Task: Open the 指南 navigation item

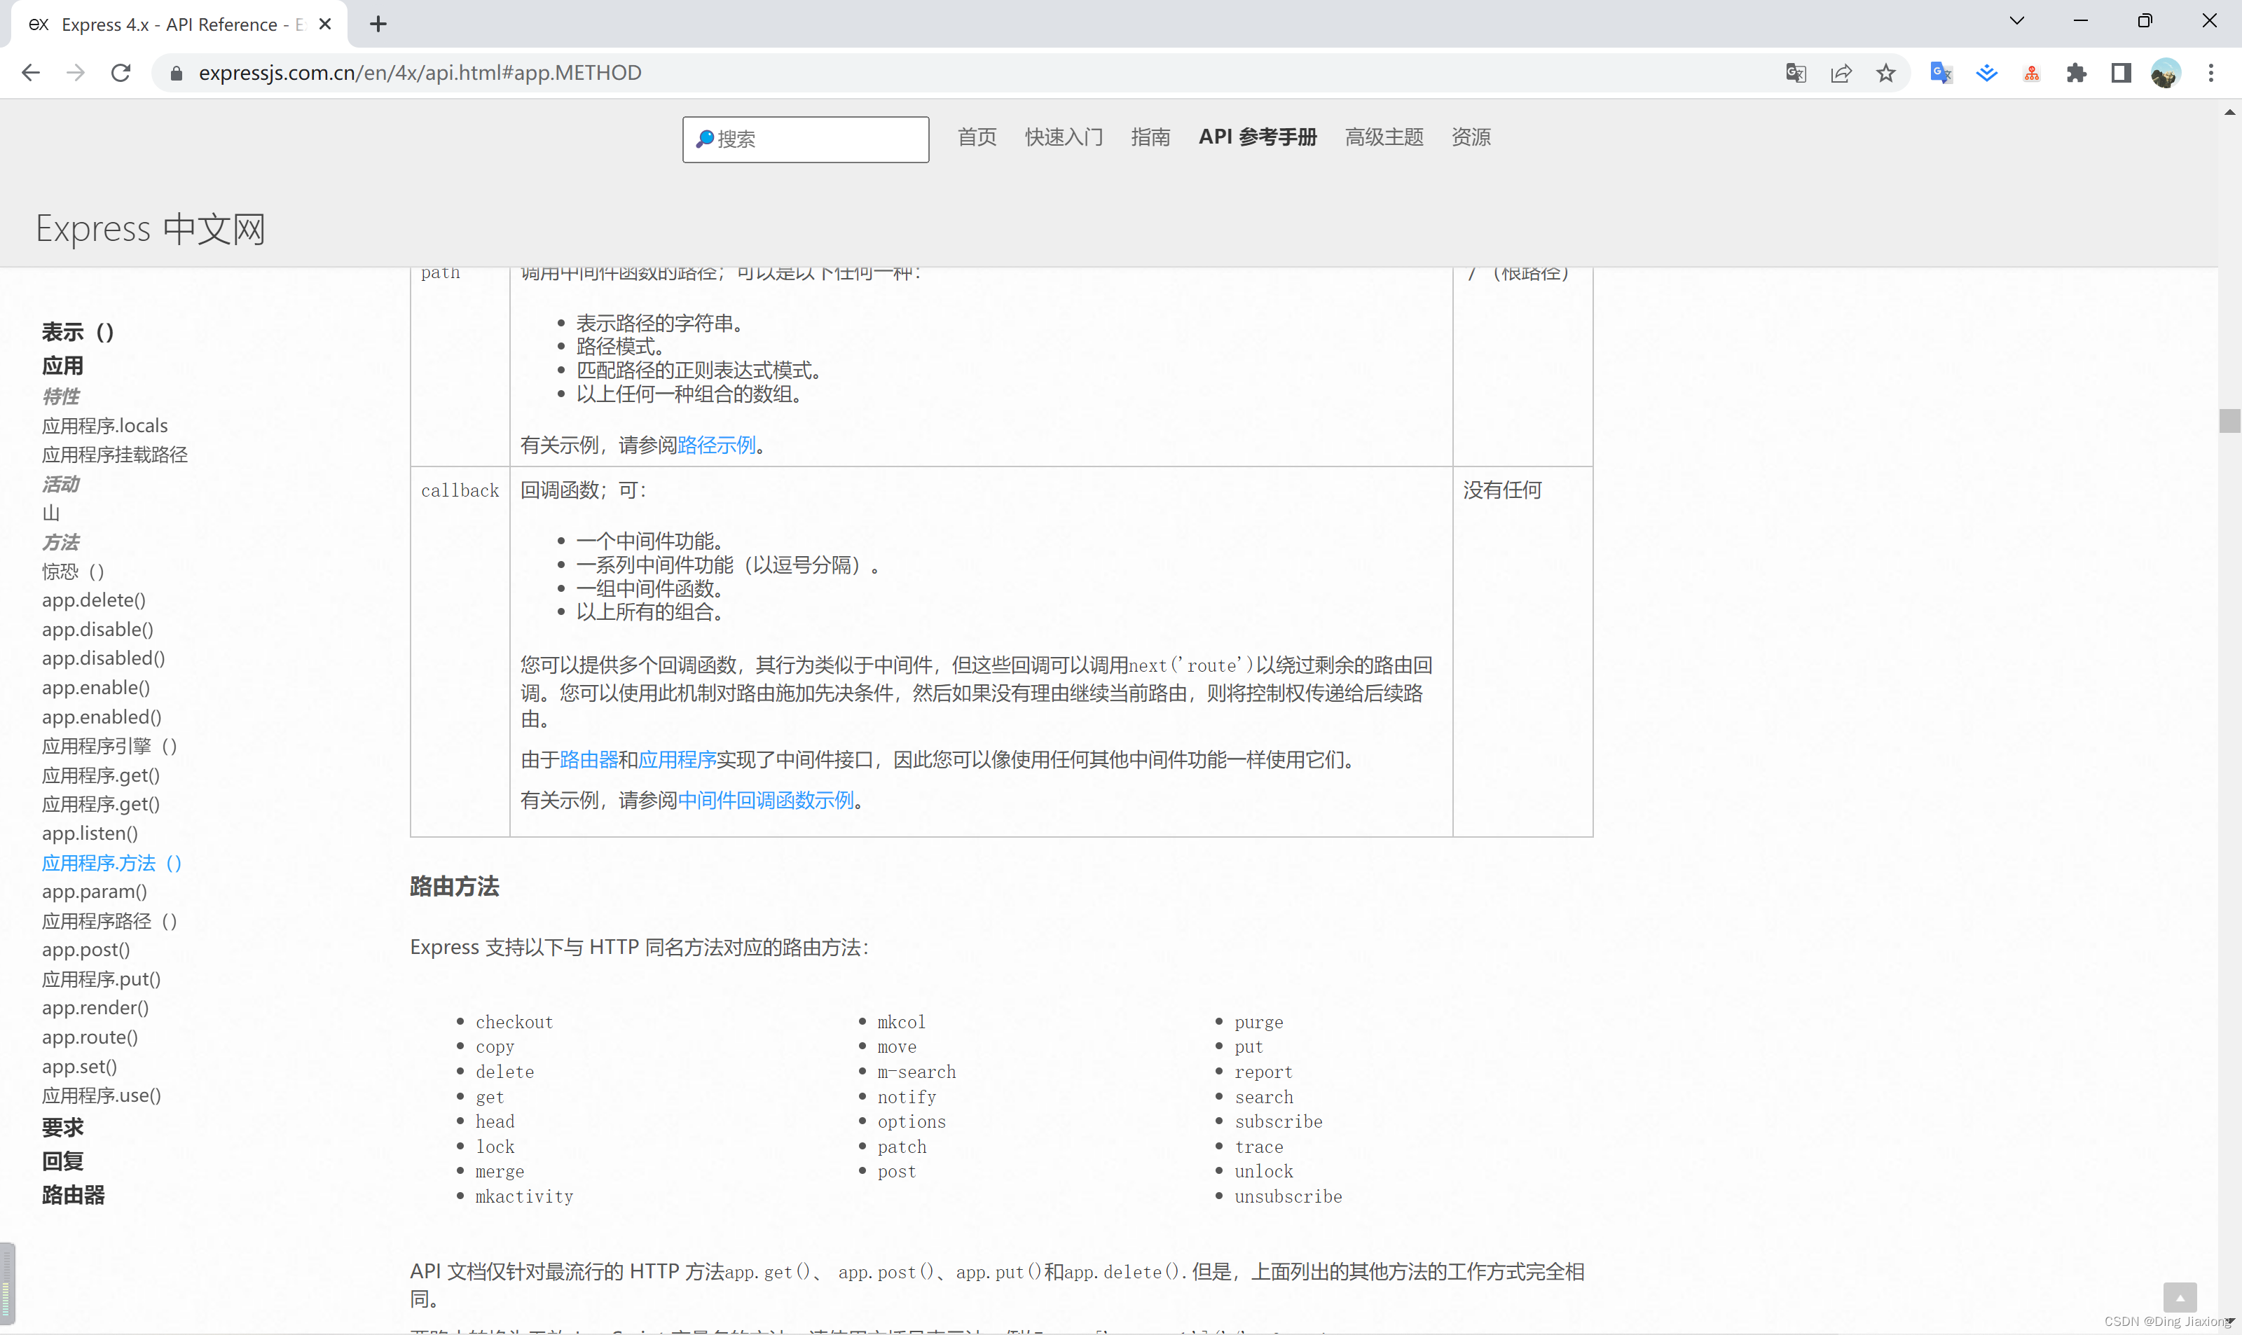Action: point(1150,137)
